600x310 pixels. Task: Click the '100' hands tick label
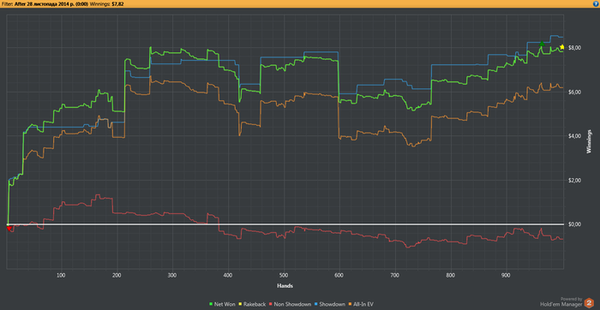click(61, 275)
